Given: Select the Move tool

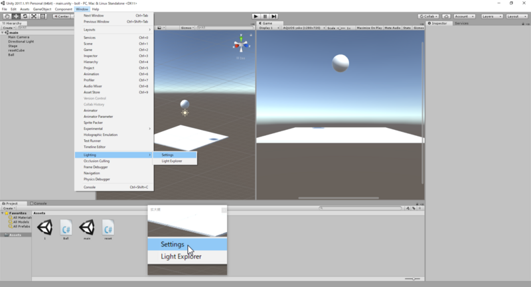Looking at the screenshot, I should (x=16, y=16).
